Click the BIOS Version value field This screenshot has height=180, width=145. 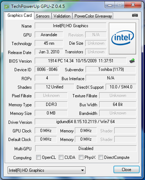click(x=81, y=61)
